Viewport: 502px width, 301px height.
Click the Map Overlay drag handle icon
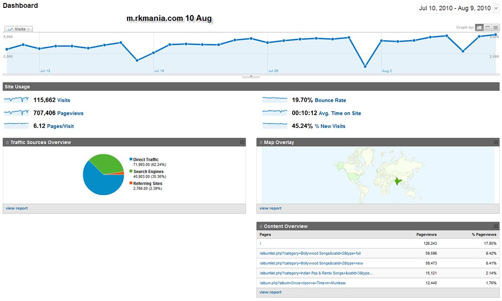(261, 143)
